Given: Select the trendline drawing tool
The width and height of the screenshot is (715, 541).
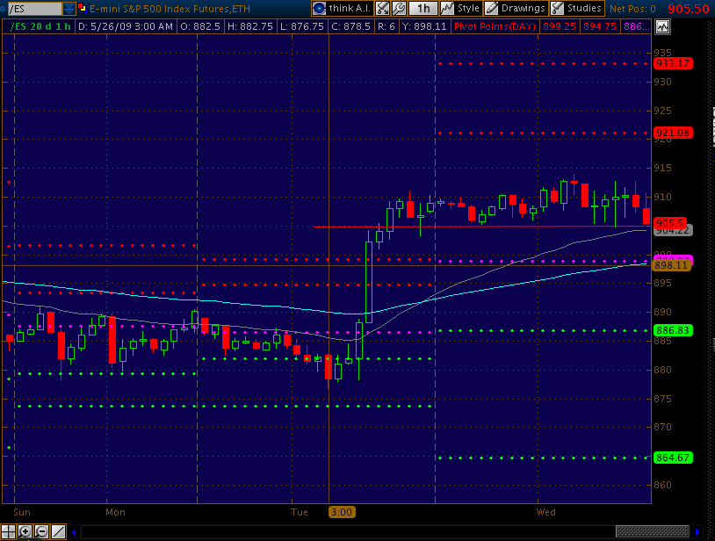Looking at the screenshot, I should coord(58,531).
